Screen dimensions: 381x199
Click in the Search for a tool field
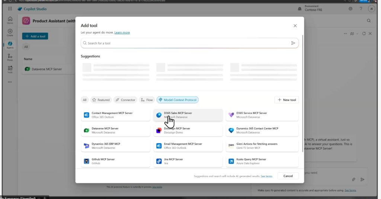[189, 43]
